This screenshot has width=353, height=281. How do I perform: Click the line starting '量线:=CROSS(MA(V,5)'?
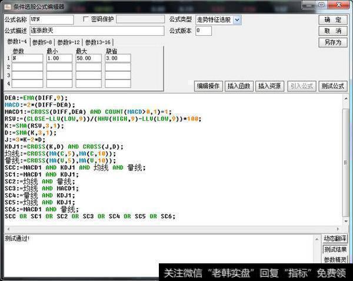(x=61, y=161)
